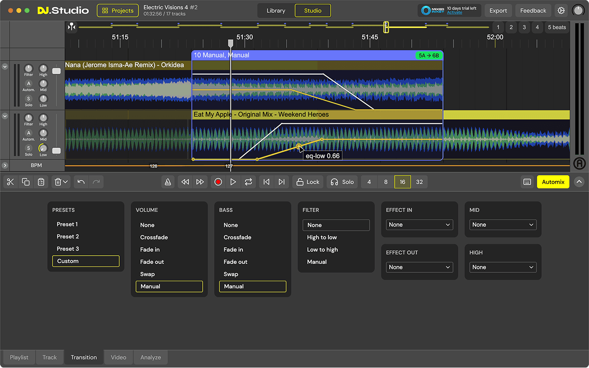Open the delete options dropdown arrow

[x=66, y=182]
